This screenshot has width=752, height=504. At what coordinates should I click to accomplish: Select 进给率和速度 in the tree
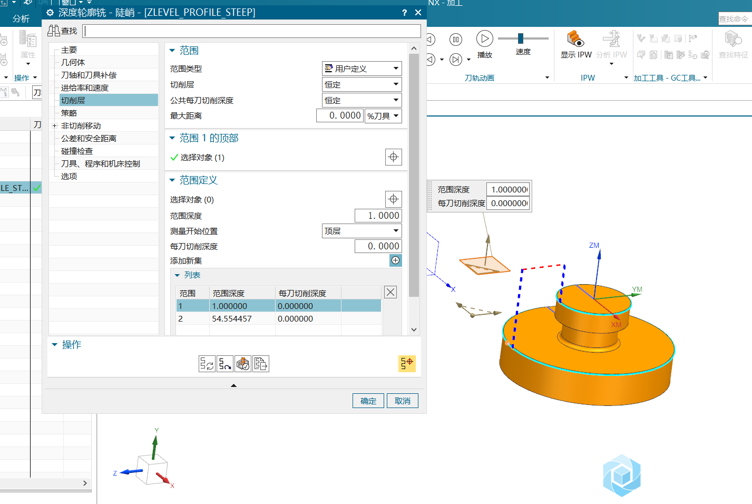[85, 88]
